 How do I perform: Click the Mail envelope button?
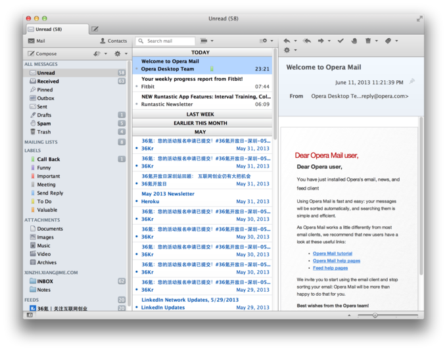(37, 41)
